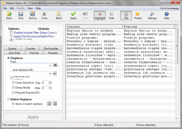Expand the replace-with combo box dropdown arrow
Viewport: 182px width, 129px height.
click(50, 74)
